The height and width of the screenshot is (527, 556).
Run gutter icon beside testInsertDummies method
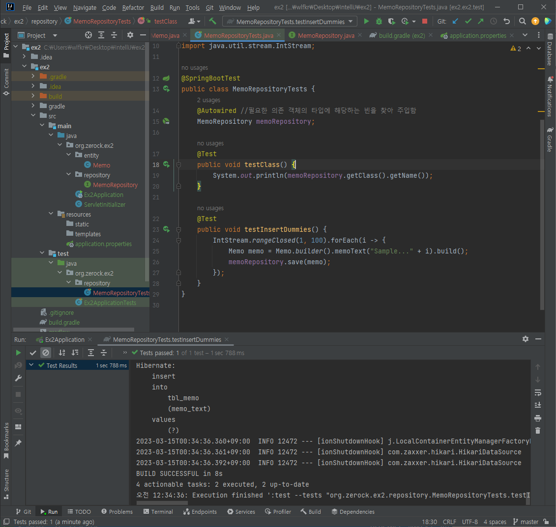166,229
